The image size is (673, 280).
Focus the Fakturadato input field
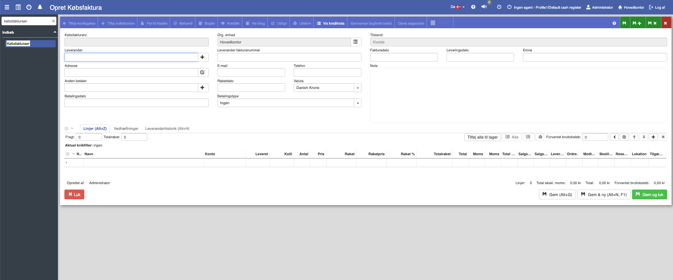click(x=404, y=57)
